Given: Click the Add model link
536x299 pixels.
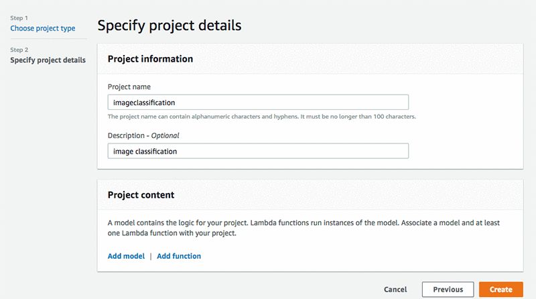Looking at the screenshot, I should [x=126, y=256].
